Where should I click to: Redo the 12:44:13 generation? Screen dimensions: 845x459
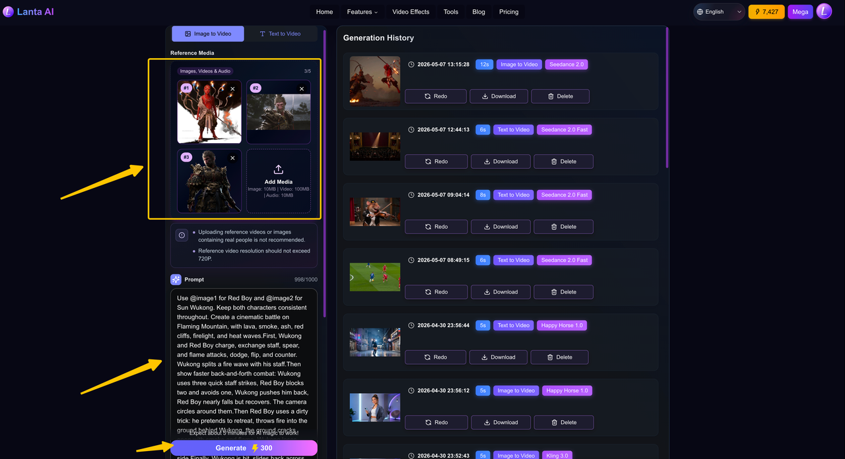(x=436, y=162)
